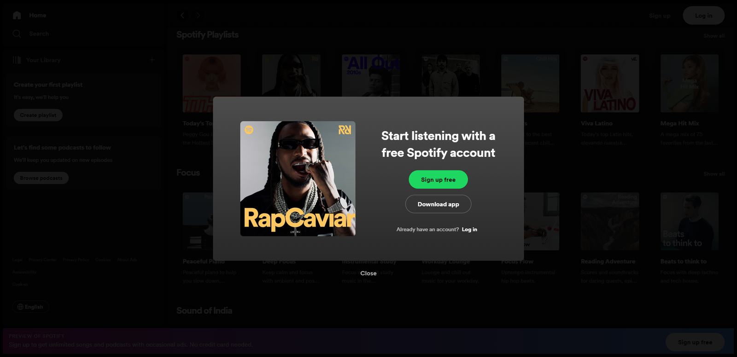The height and width of the screenshot is (357, 737).
Task: Close the signup dialog
Action: point(368,273)
